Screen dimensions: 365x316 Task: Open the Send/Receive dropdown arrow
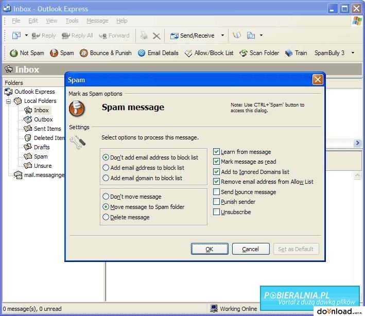click(x=222, y=36)
